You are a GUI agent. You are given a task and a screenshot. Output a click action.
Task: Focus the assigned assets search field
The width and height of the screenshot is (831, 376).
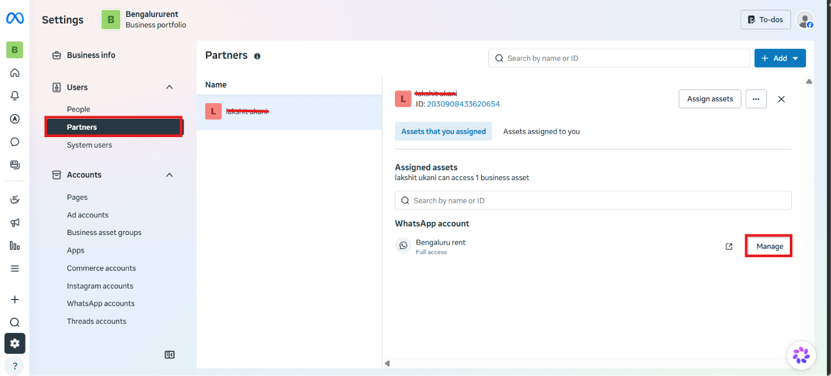[593, 200]
